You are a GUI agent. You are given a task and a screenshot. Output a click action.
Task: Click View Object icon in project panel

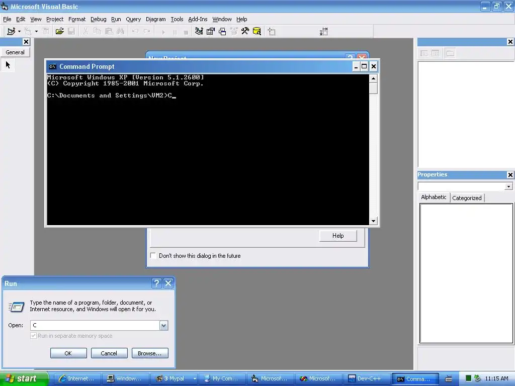(x=435, y=53)
